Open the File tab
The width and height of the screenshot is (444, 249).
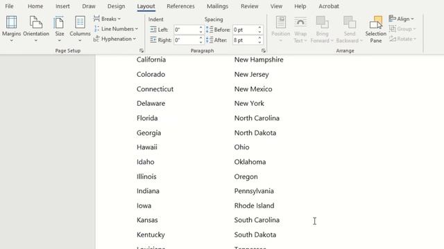(9, 6)
